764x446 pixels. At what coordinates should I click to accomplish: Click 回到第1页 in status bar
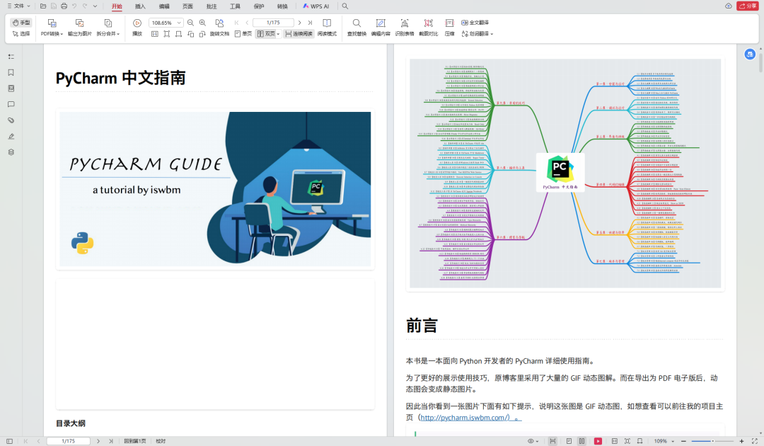(x=135, y=441)
